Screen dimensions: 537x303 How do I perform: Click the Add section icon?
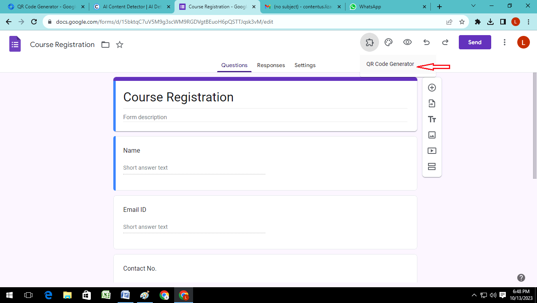432,166
